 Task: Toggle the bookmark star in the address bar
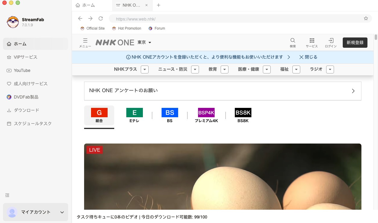point(366,18)
